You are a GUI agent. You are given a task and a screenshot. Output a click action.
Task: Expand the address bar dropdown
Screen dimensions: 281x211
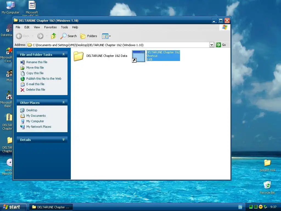(x=212, y=45)
